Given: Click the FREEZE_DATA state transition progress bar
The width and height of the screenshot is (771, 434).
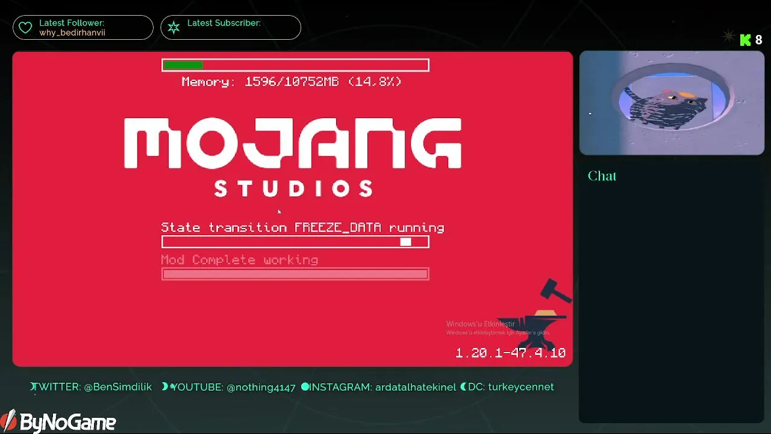Looking at the screenshot, I should 295,242.
